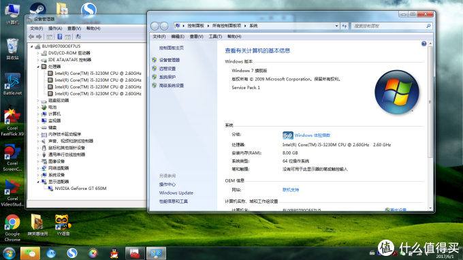The width and height of the screenshot is (463, 260).
Task: Launch Corel FastFlick X9 shortcut
Action: point(12,122)
